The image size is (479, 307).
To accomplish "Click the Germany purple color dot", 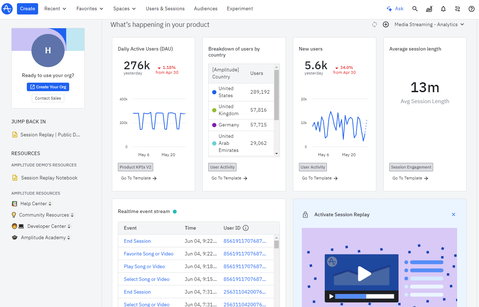I will (x=214, y=125).
